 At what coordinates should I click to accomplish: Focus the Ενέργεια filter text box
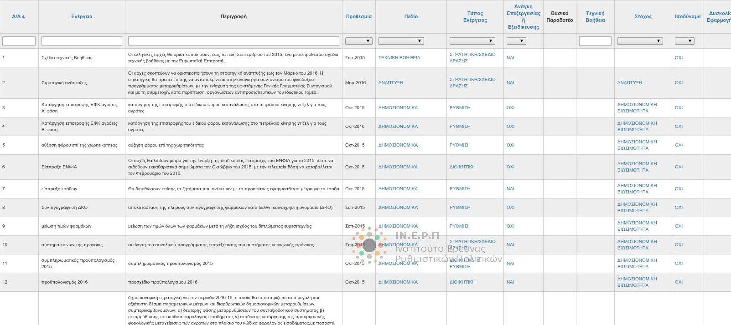tap(82, 41)
